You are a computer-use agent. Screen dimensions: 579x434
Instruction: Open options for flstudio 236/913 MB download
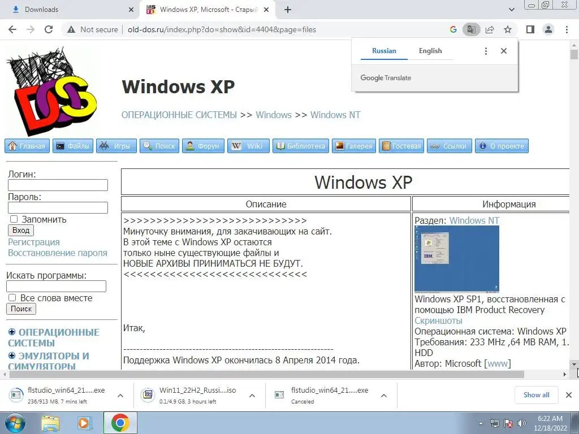[120, 395]
